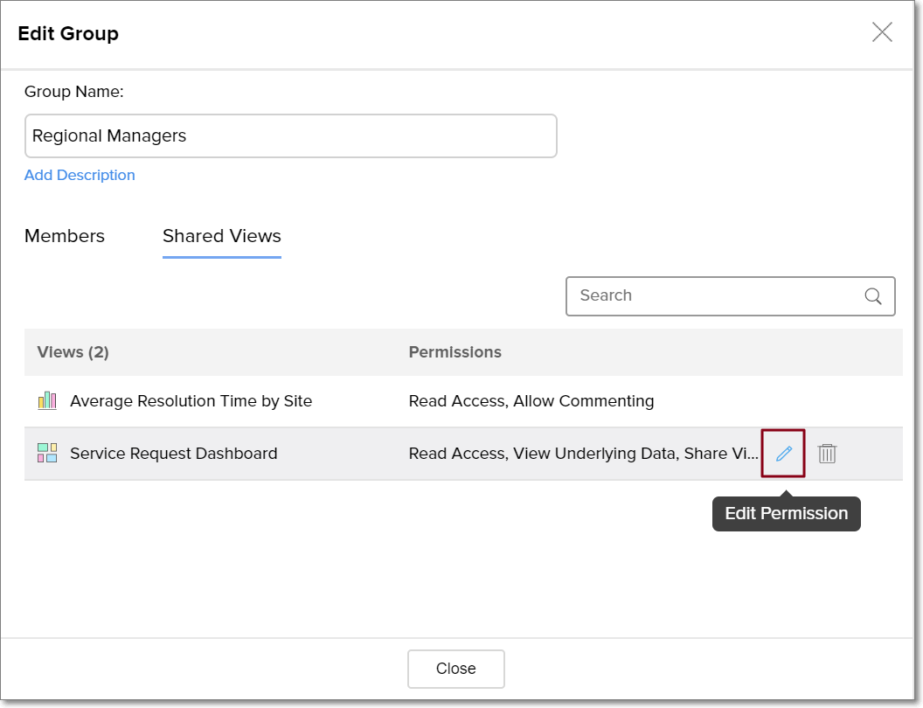Click the magnifier icon in the search box
923x708 pixels.
tap(872, 296)
